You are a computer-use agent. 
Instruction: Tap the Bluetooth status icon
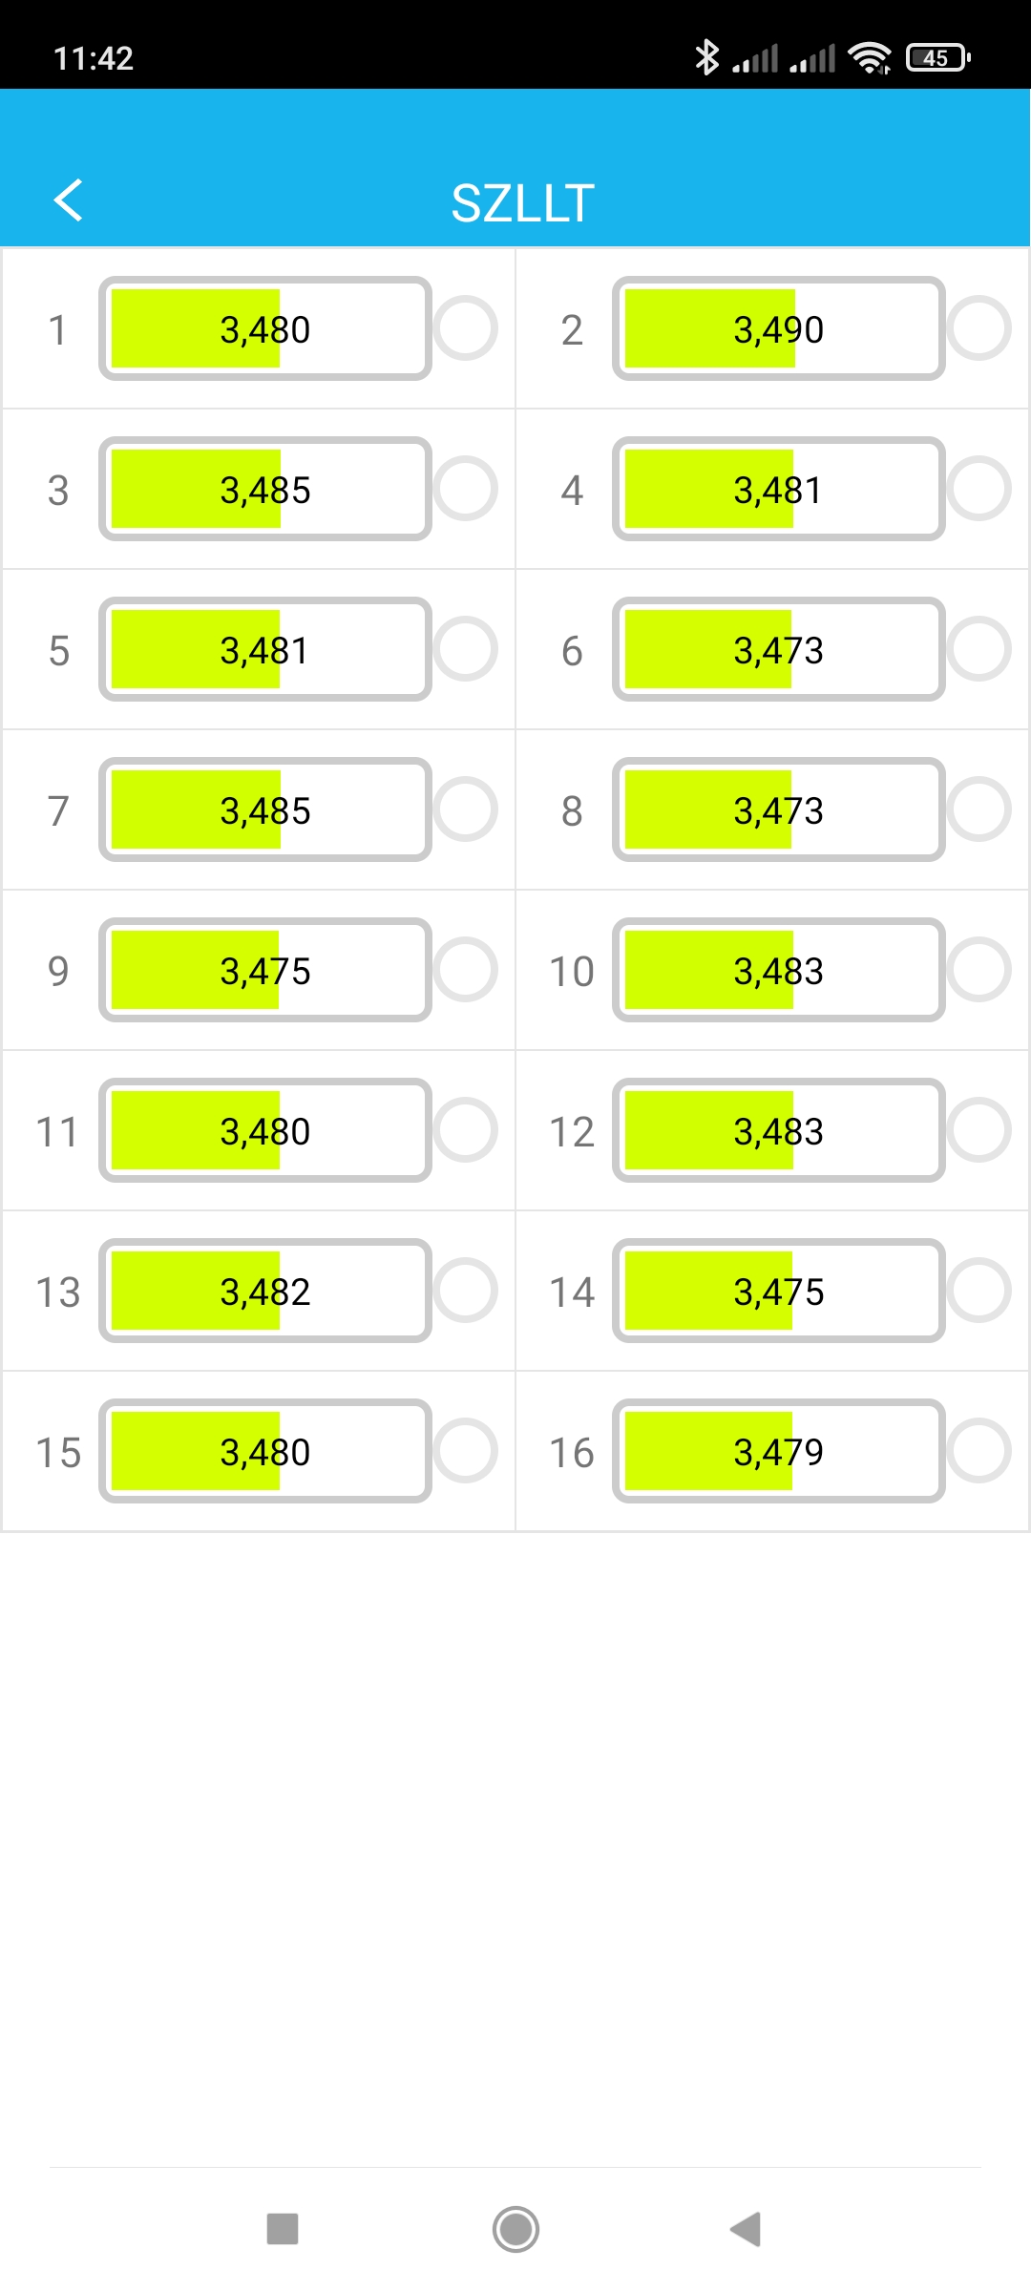pos(706,57)
